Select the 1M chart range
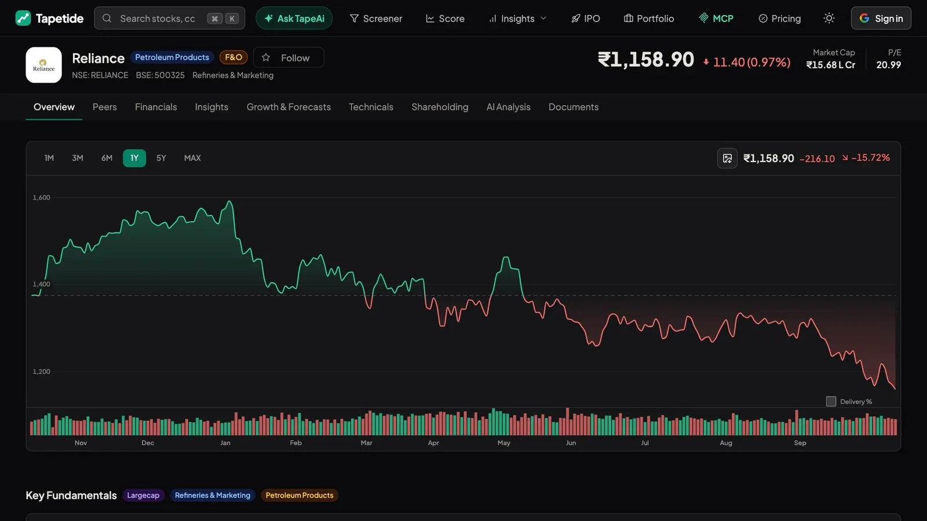The image size is (927, 521). tap(49, 158)
